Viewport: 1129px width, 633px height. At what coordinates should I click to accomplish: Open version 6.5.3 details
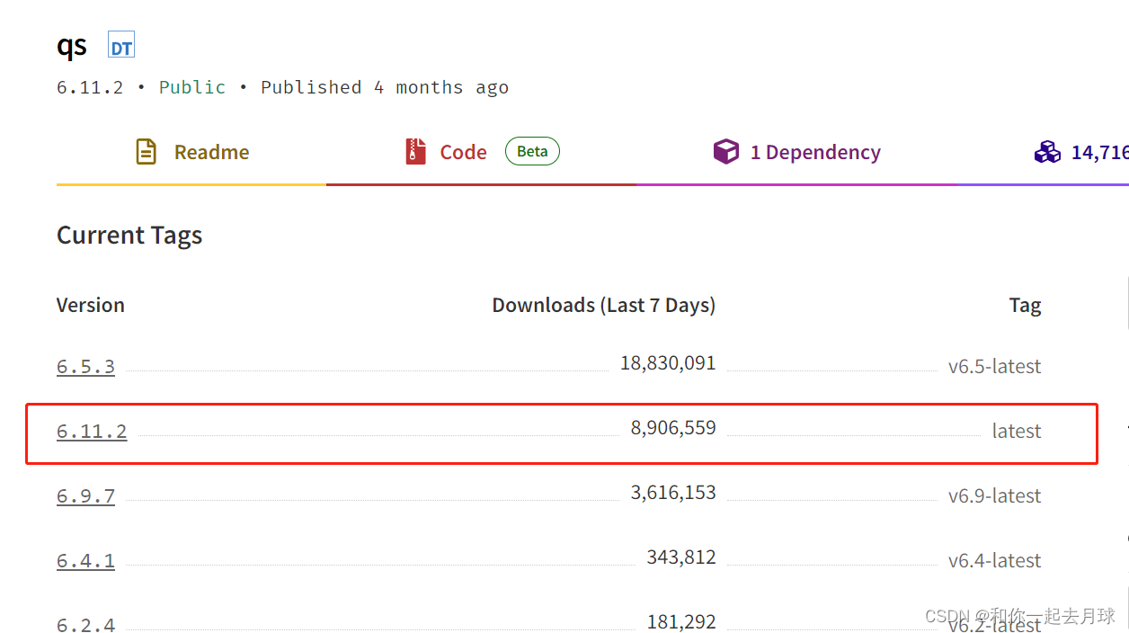pyautogui.click(x=85, y=366)
